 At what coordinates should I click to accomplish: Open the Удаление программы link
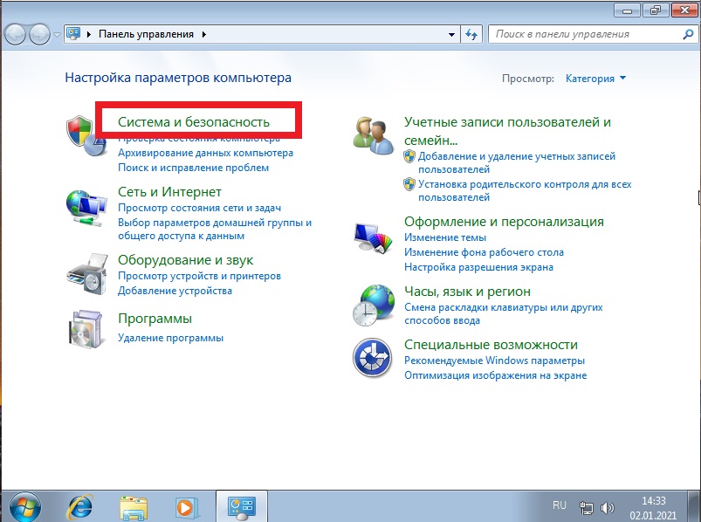point(170,338)
